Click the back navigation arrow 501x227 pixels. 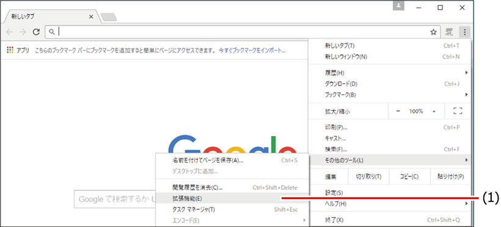tap(10, 32)
